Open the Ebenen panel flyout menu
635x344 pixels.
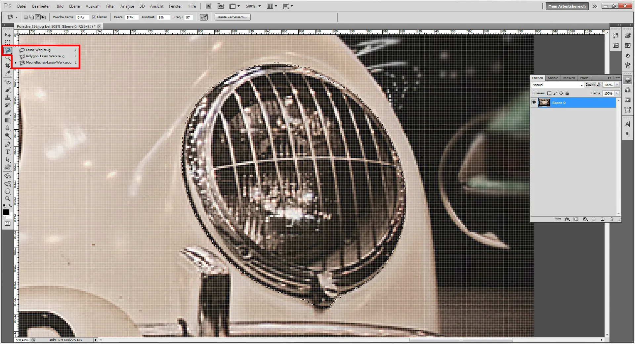(x=617, y=78)
